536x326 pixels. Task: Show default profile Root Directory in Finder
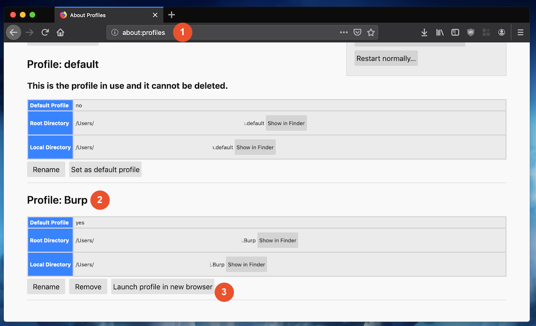click(286, 123)
